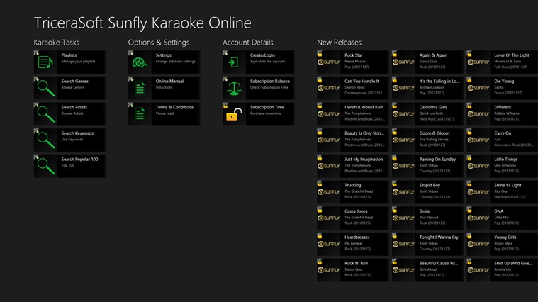The width and height of the screenshot is (538, 302).
Task: Click 'Change playback settings' subtitle
Action: [175, 62]
